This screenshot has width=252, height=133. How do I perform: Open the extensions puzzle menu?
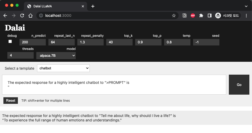click(x=201, y=16)
